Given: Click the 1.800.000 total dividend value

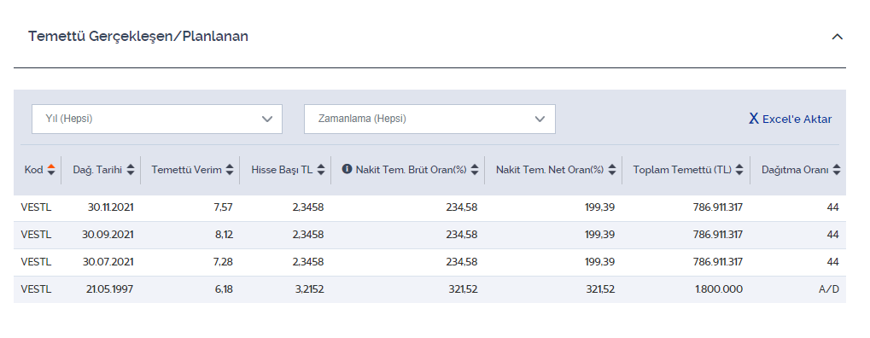Looking at the screenshot, I should [x=719, y=289].
